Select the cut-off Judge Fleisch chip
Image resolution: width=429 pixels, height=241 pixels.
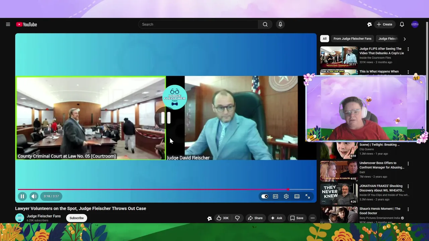point(388,38)
